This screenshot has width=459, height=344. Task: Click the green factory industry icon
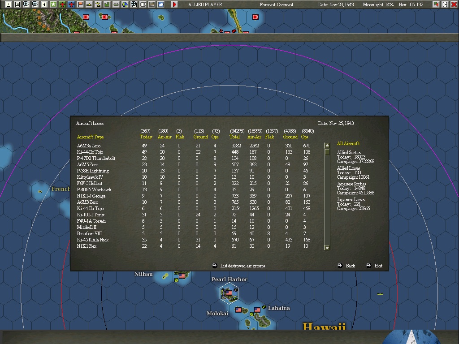[107, 4]
